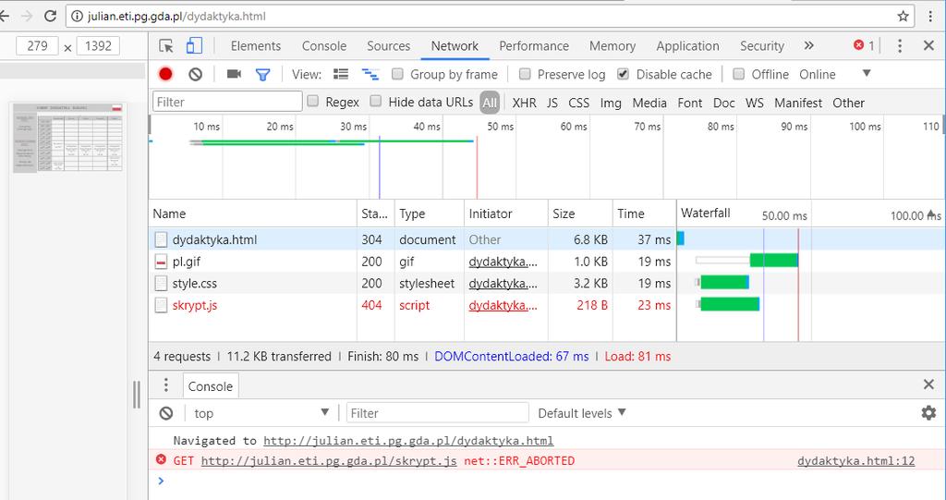Switch to the Elements tab
Screen dimensions: 946x500
pos(256,46)
